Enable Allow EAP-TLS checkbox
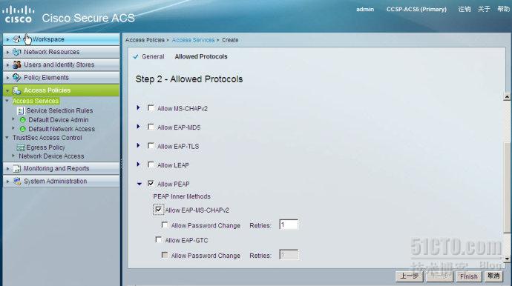 click(151, 146)
